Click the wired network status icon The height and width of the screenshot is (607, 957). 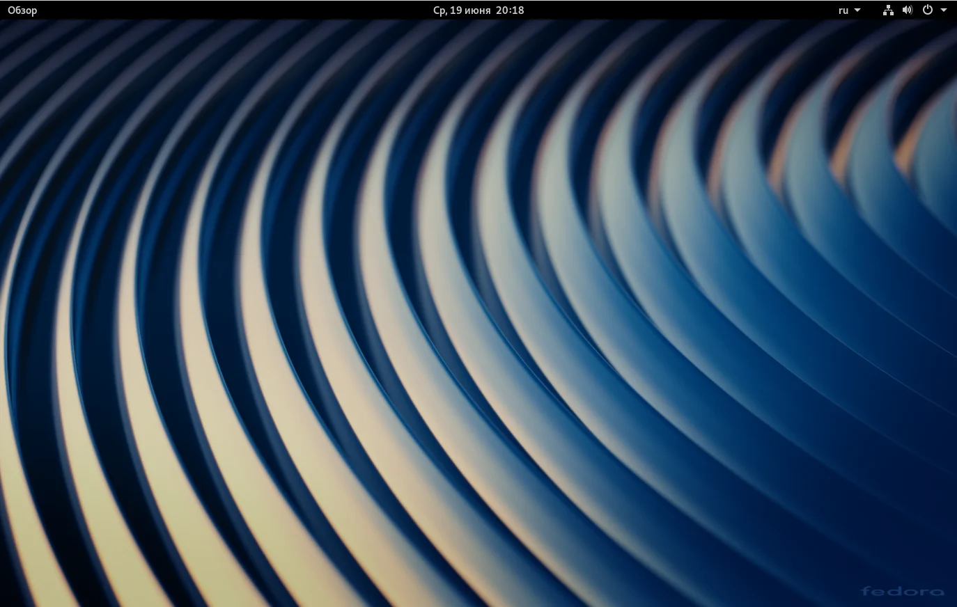(888, 10)
